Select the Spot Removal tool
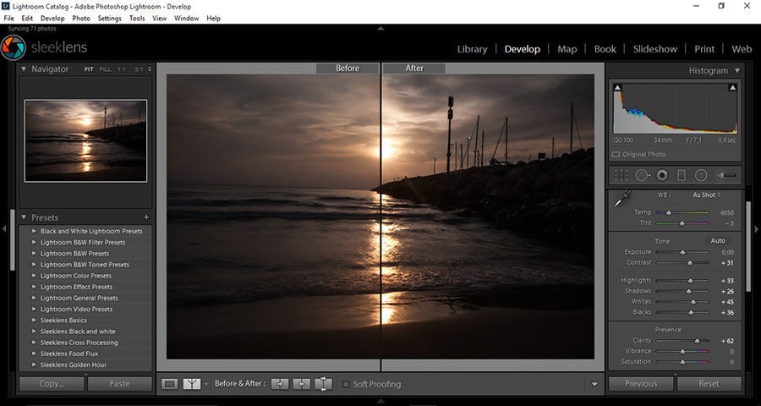Screen dimensions: 761x406 [642, 175]
